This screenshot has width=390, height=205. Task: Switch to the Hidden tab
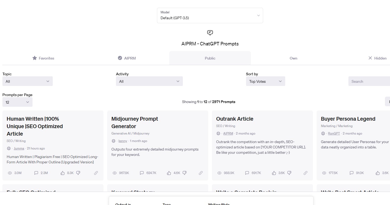(377, 58)
